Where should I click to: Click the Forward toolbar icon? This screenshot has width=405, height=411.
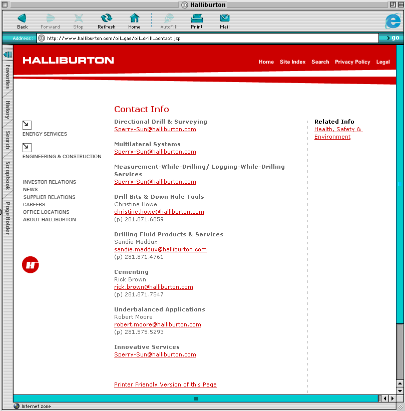[51, 19]
